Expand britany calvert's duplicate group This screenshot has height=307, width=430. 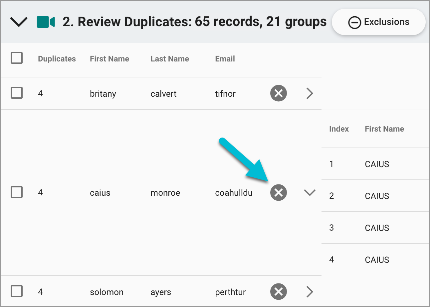coord(310,93)
